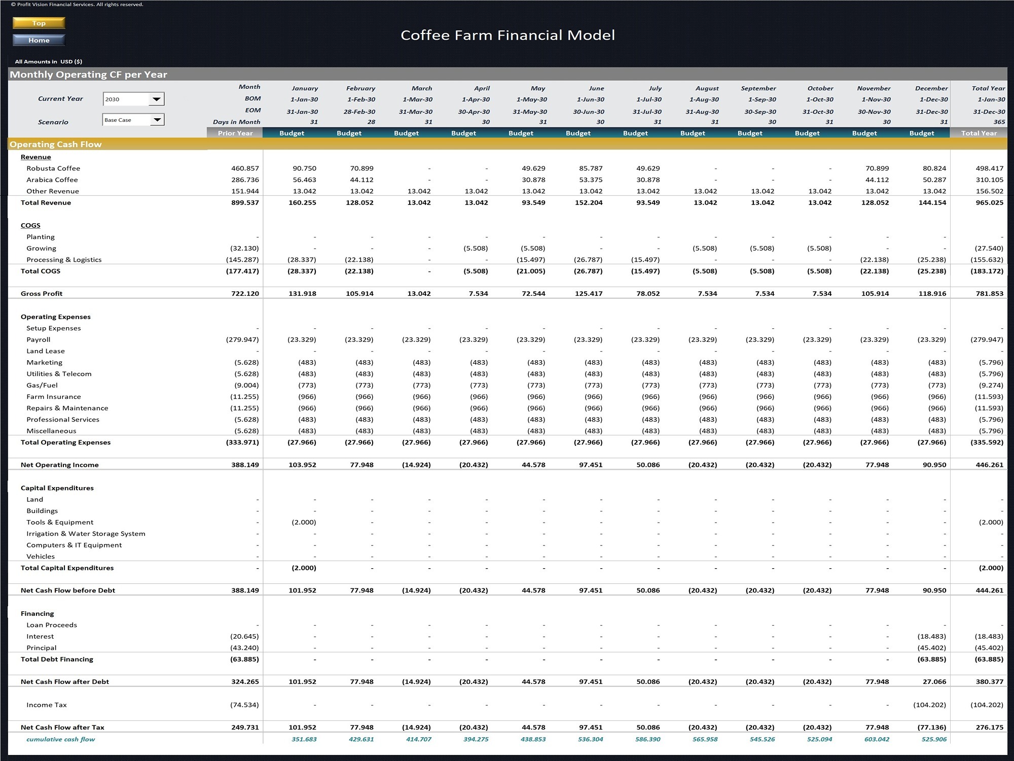Click the Total Year revenue value 965.025
The height and width of the screenshot is (761, 1014).
tap(989, 202)
